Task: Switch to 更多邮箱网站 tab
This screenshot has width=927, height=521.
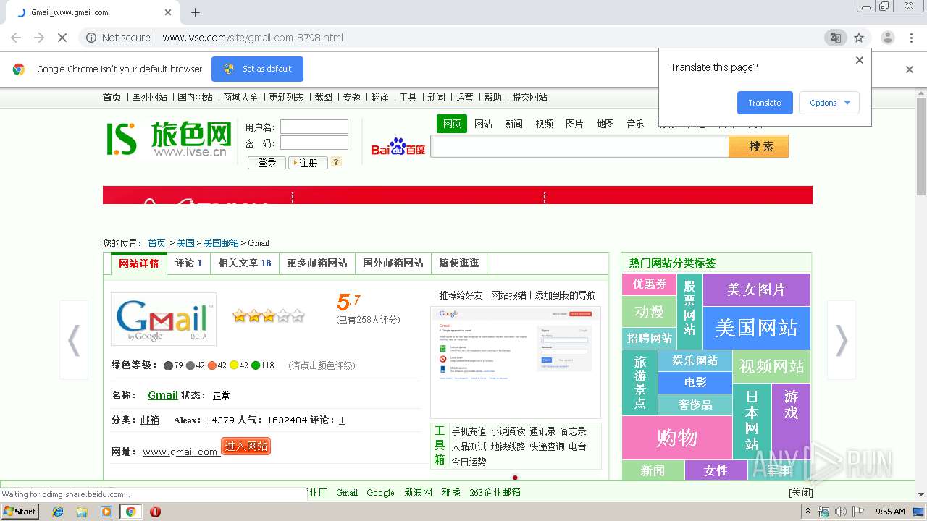Action: pos(317,263)
